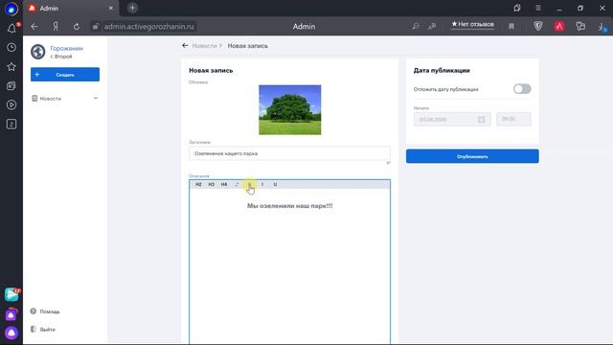Open the messenger icon with red badge in sidebar
Viewport: 613px width, 345px height.
11,294
